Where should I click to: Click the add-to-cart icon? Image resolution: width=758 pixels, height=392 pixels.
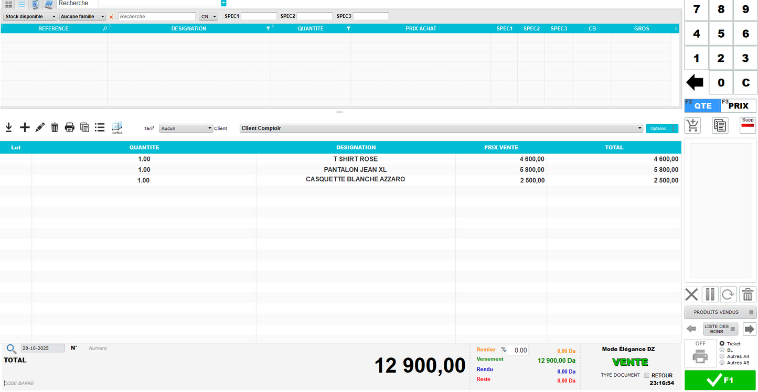click(x=693, y=126)
